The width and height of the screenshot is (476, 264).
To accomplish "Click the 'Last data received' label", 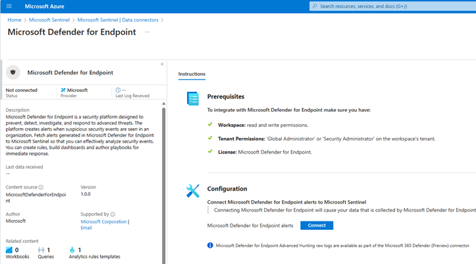I will coord(24,167).
